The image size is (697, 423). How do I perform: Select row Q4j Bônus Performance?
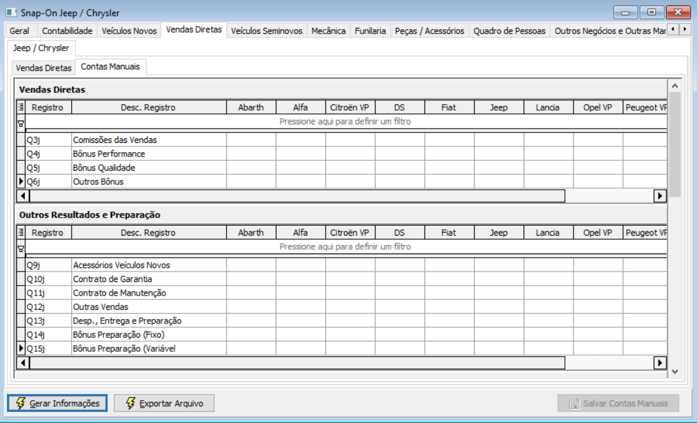[x=342, y=153]
